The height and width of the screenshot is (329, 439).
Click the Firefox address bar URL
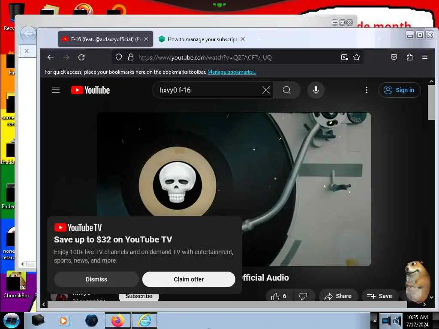pos(205,57)
